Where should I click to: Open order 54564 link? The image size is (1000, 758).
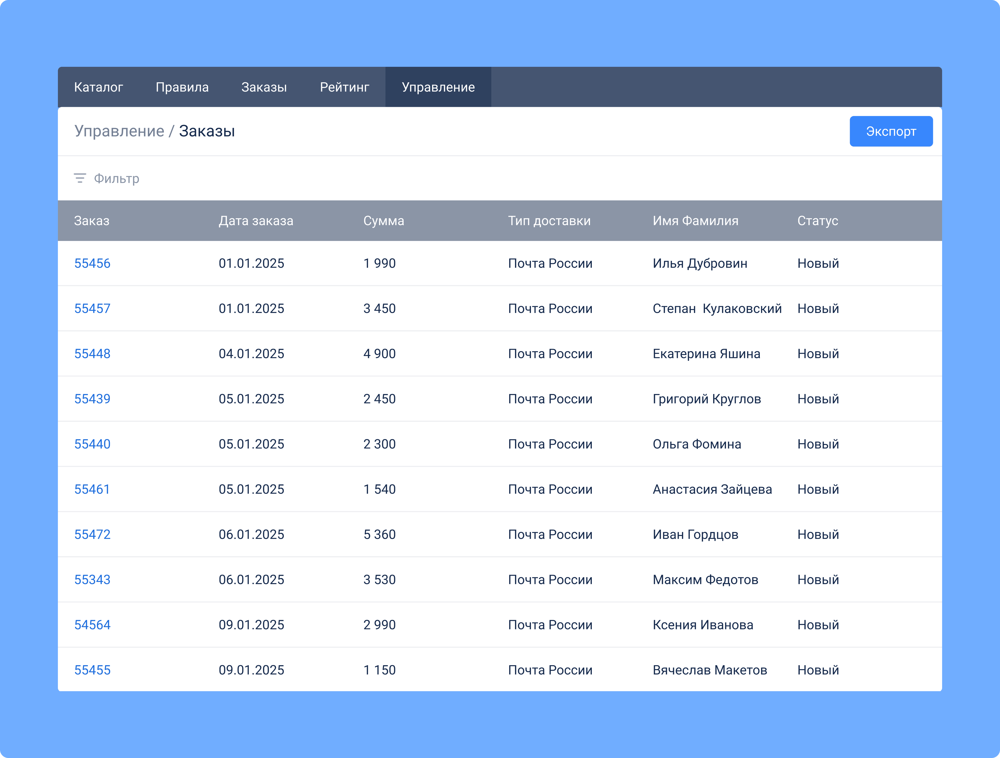coord(92,625)
